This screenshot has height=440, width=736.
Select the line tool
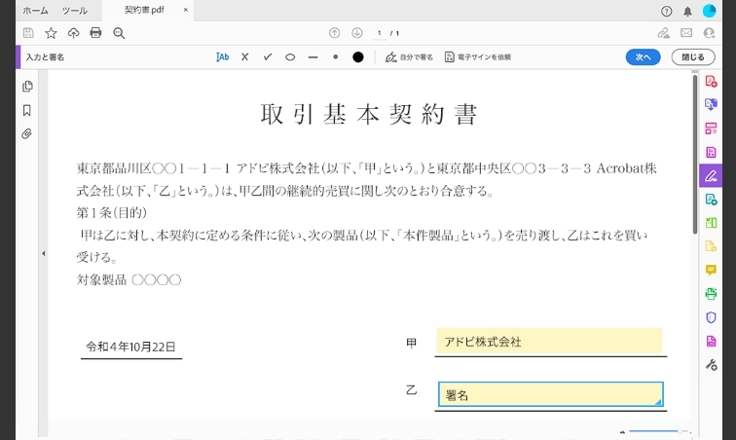pos(313,57)
